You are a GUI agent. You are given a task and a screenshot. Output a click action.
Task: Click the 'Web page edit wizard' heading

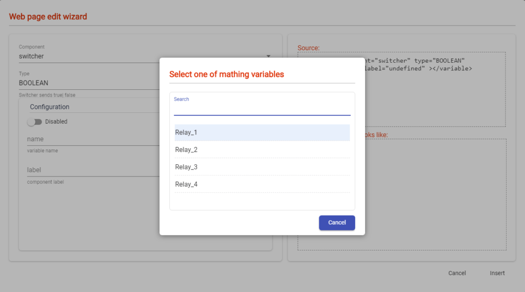pyautogui.click(x=48, y=17)
